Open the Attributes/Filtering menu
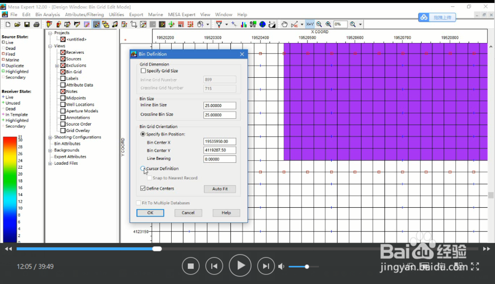This screenshot has height=284, width=495. click(x=84, y=14)
